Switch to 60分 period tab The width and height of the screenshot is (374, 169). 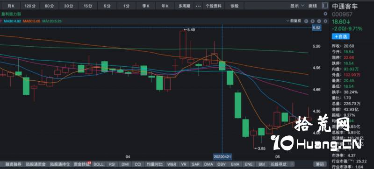[x=49, y=6]
